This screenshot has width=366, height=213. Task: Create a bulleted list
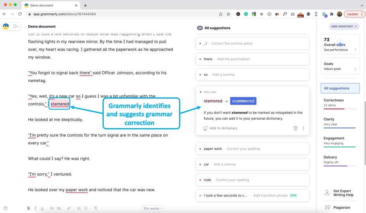86,208
